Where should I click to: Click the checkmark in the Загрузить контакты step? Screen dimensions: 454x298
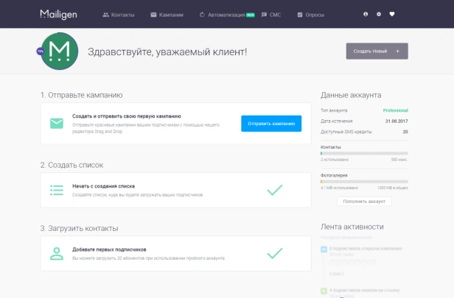[x=274, y=253]
